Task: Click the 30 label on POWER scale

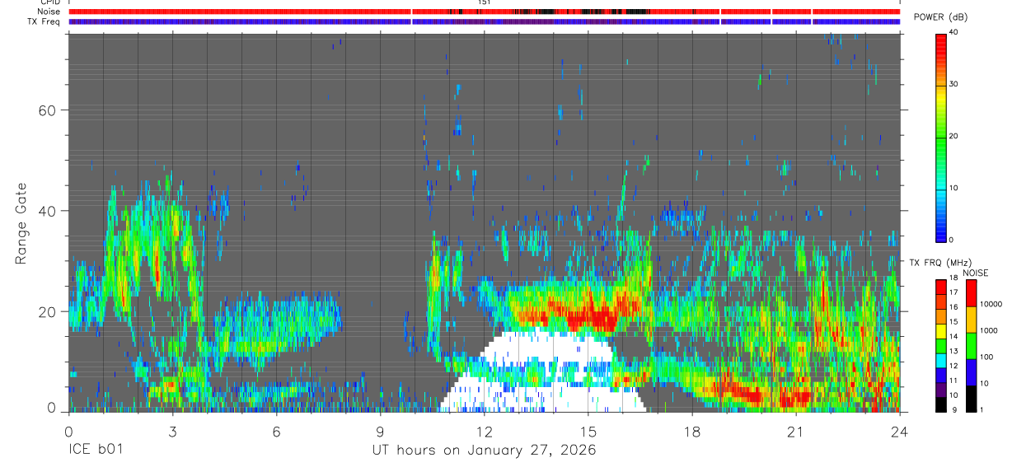Action: [953, 84]
